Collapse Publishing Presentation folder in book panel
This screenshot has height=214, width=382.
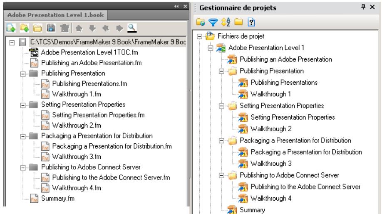coord(23,74)
